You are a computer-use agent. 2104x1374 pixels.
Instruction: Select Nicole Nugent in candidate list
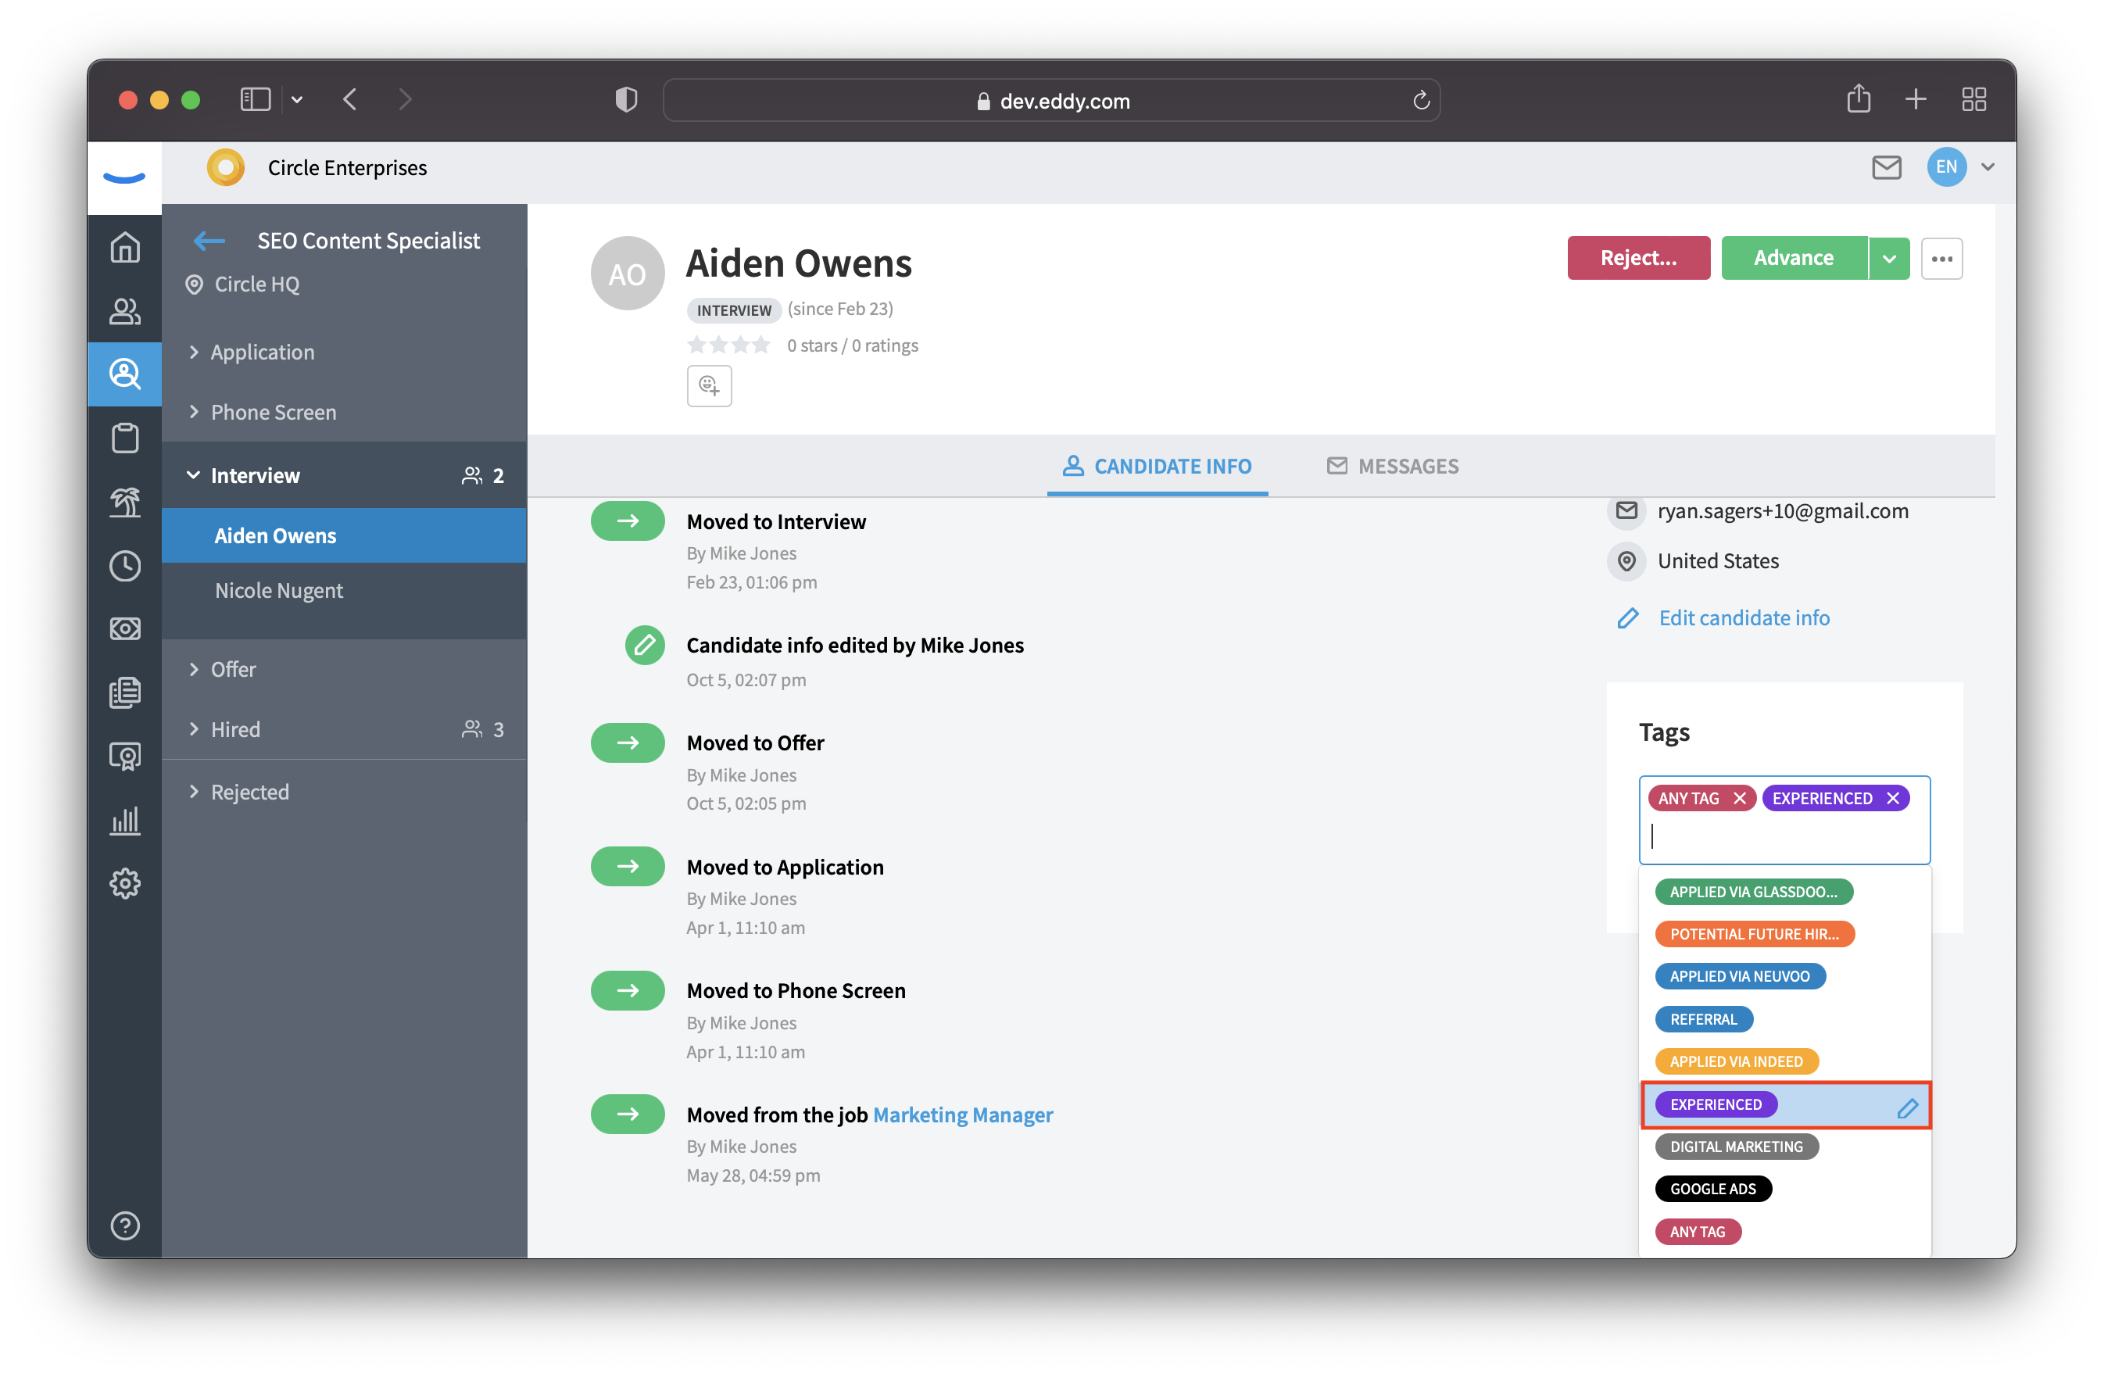(x=344, y=590)
